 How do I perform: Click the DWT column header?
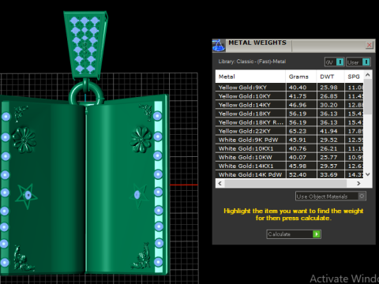(x=330, y=77)
